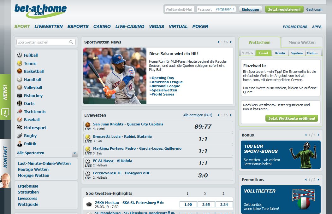Click Jetzt Wettkonto eröffnen! button
The image size is (332, 214).
292,119
